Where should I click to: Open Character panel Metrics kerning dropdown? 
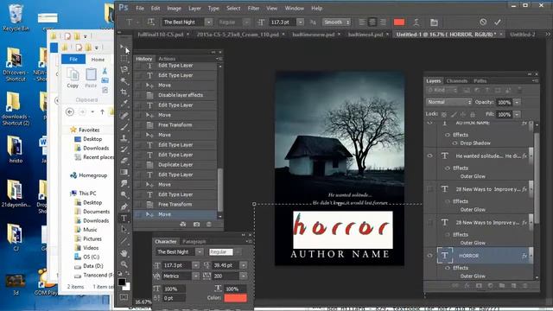coord(196,276)
